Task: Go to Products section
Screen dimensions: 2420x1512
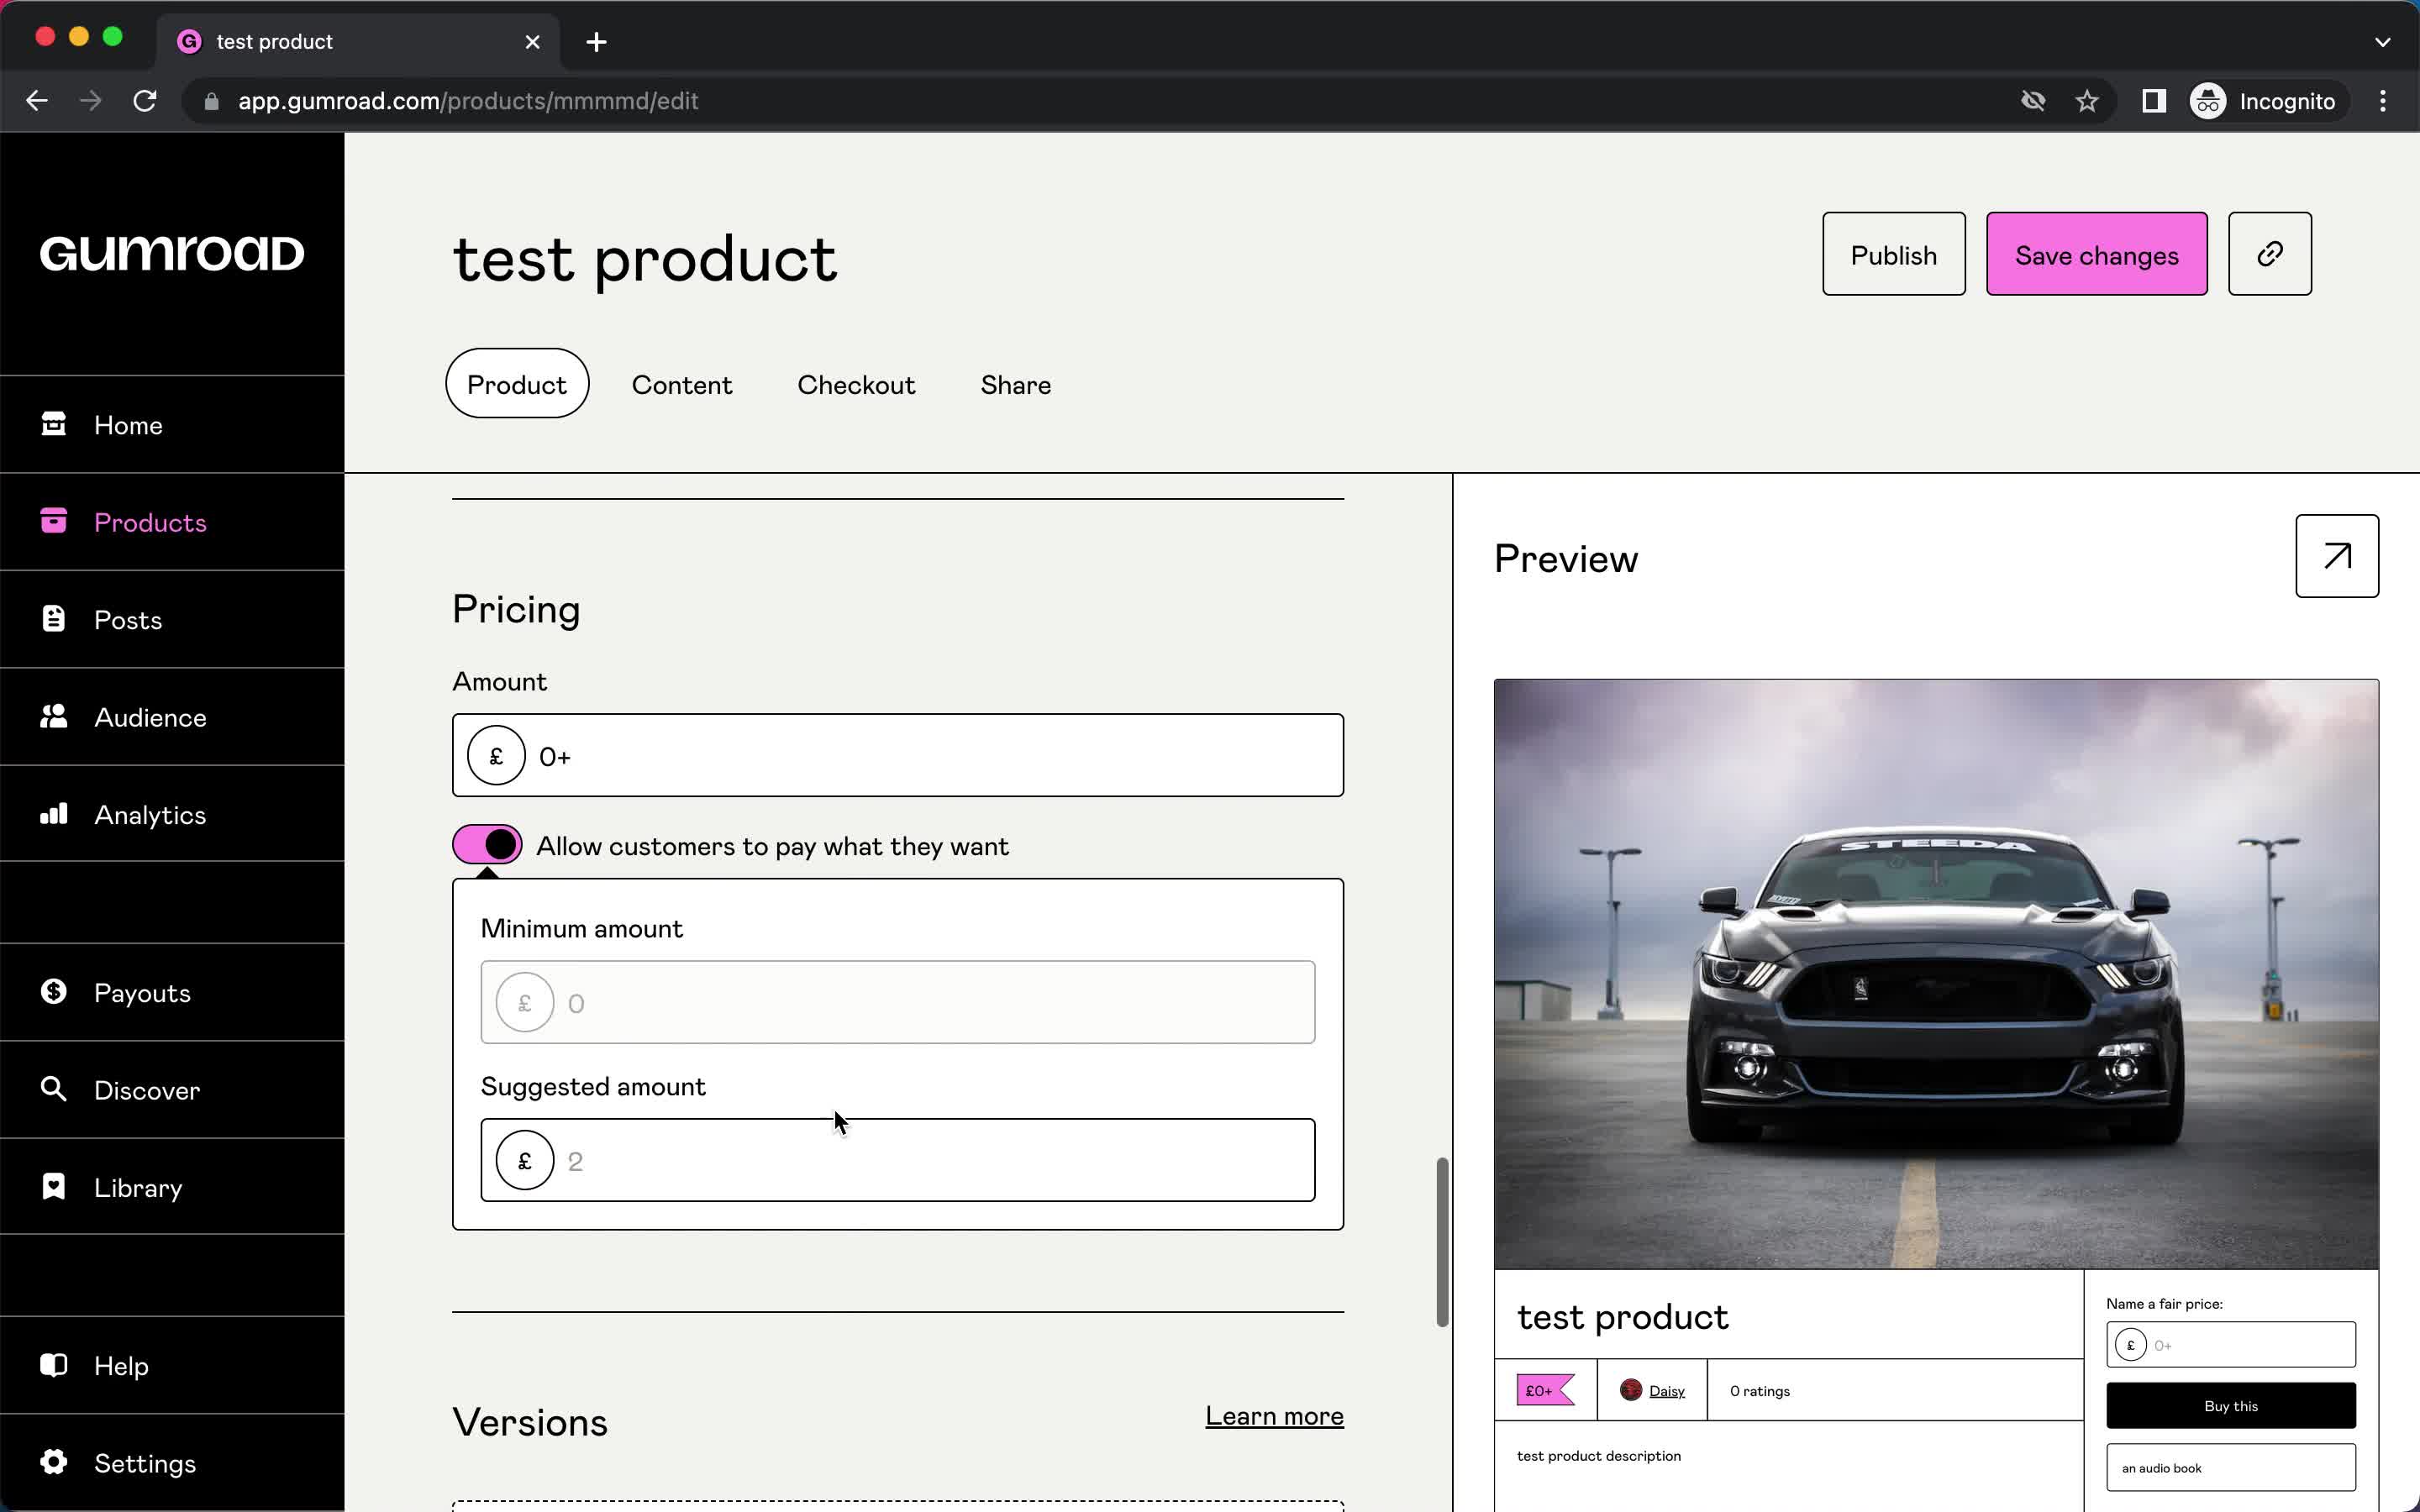Action: click(x=172, y=522)
